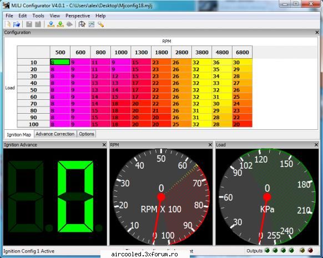Click the Open folder toolbar icon
323x258 pixels.
[x=17, y=24]
